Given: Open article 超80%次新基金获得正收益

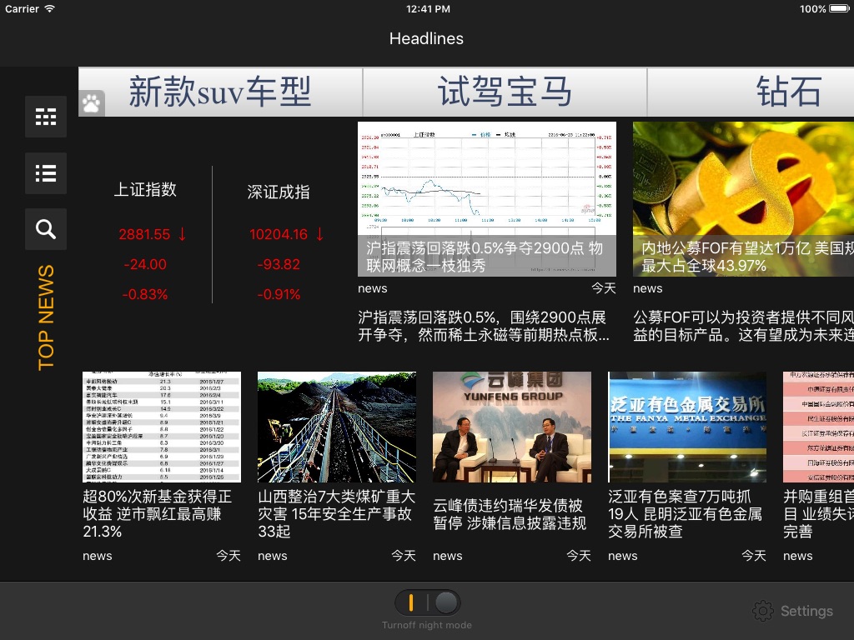Looking at the screenshot, I should point(158,513).
